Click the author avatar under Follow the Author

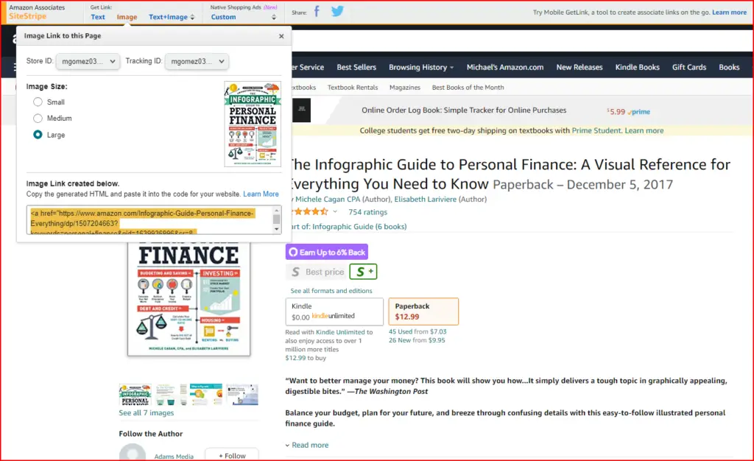(133, 454)
